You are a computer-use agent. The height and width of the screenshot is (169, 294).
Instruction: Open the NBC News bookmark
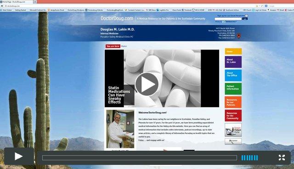pos(151,10)
